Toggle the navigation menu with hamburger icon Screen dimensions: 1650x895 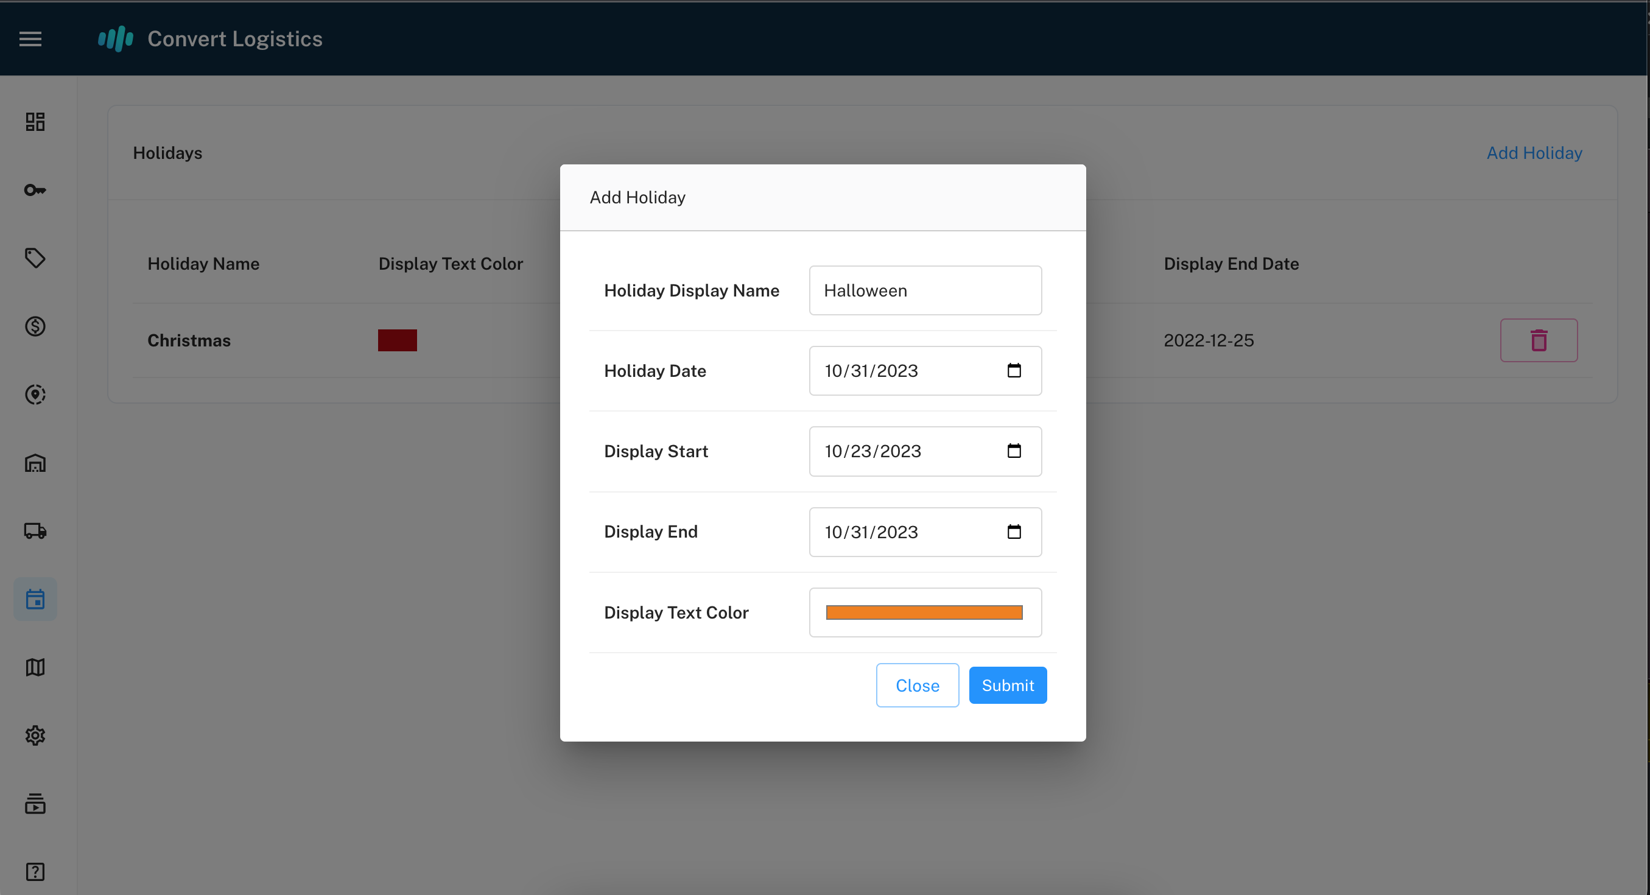(30, 38)
